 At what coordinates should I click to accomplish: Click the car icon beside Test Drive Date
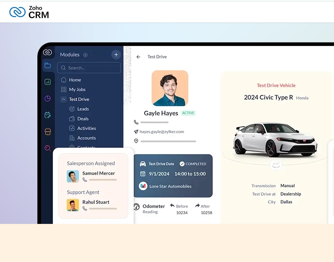click(143, 164)
